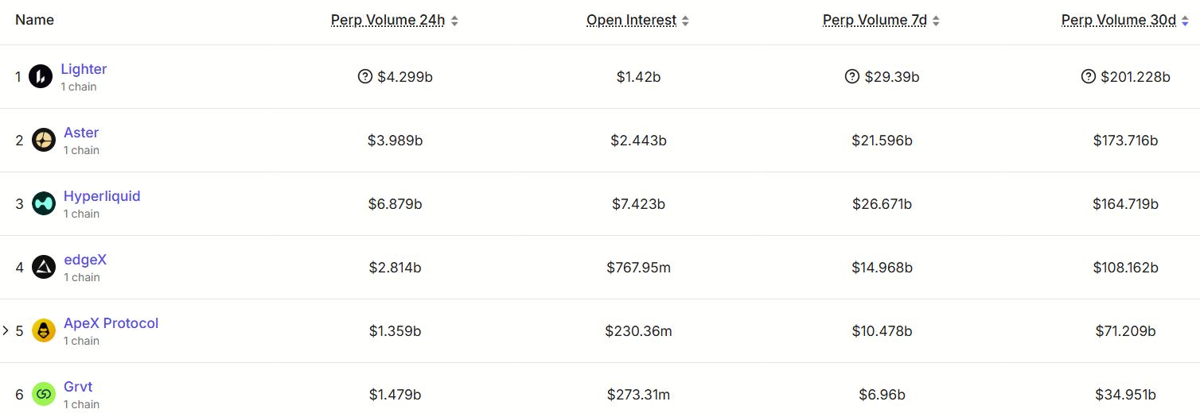Open the edgeX protocol link
The width and height of the screenshot is (1200, 413).
click(85, 260)
